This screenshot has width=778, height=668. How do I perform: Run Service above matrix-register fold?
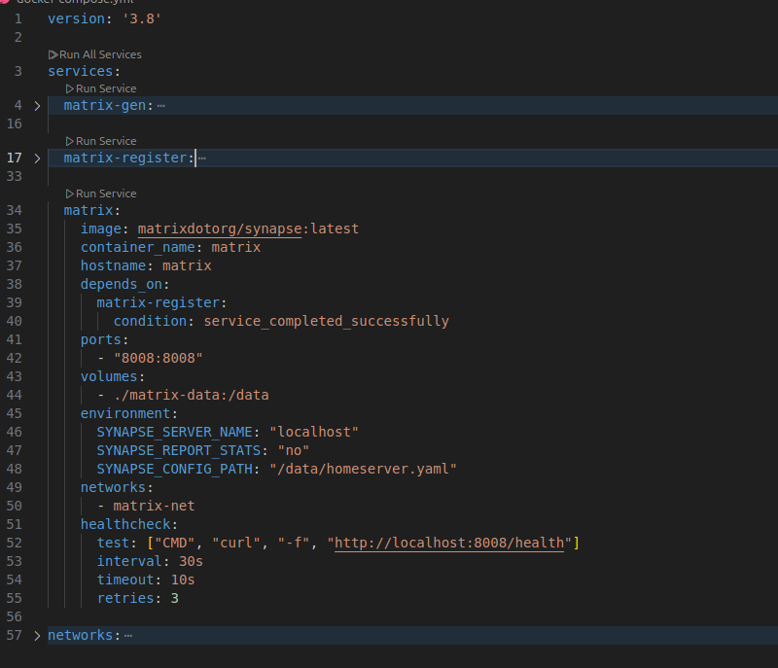click(106, 141)
